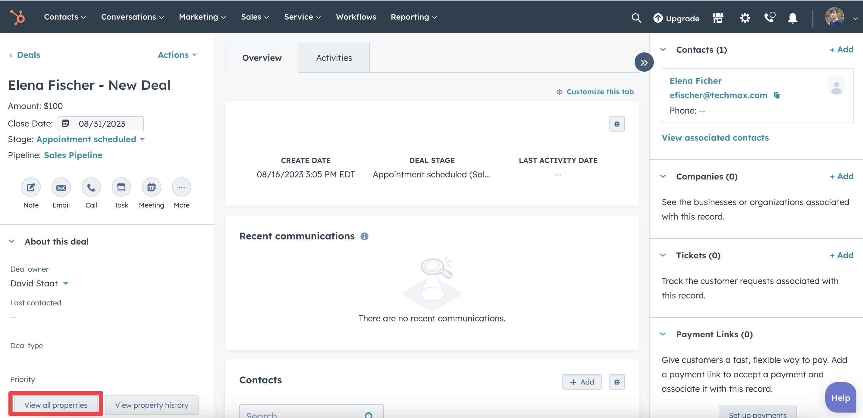Collapse the About this deal section
863x418 pixels.
pyautogui.click(x=12, y=242)
